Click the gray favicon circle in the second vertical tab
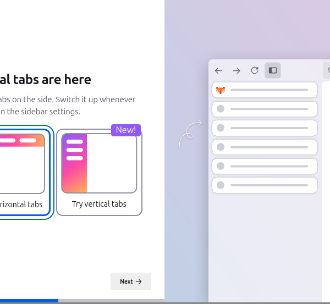330x304 pixels. point(221,109)
